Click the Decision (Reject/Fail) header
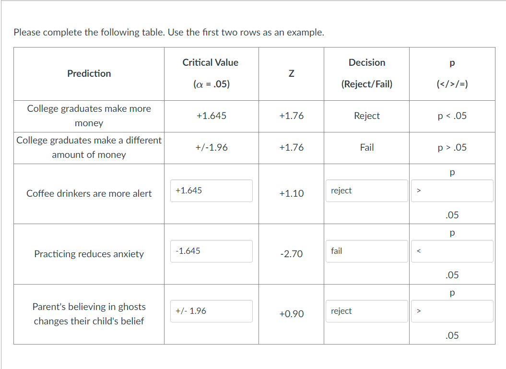The image size is (506, 369). click(x=366, y=73)
